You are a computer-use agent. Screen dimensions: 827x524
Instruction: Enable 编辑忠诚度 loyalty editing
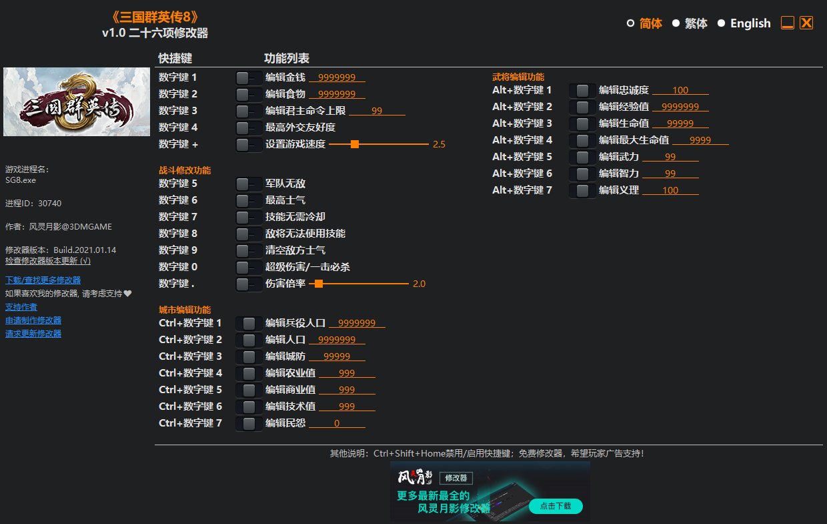[x=582, y=90]
